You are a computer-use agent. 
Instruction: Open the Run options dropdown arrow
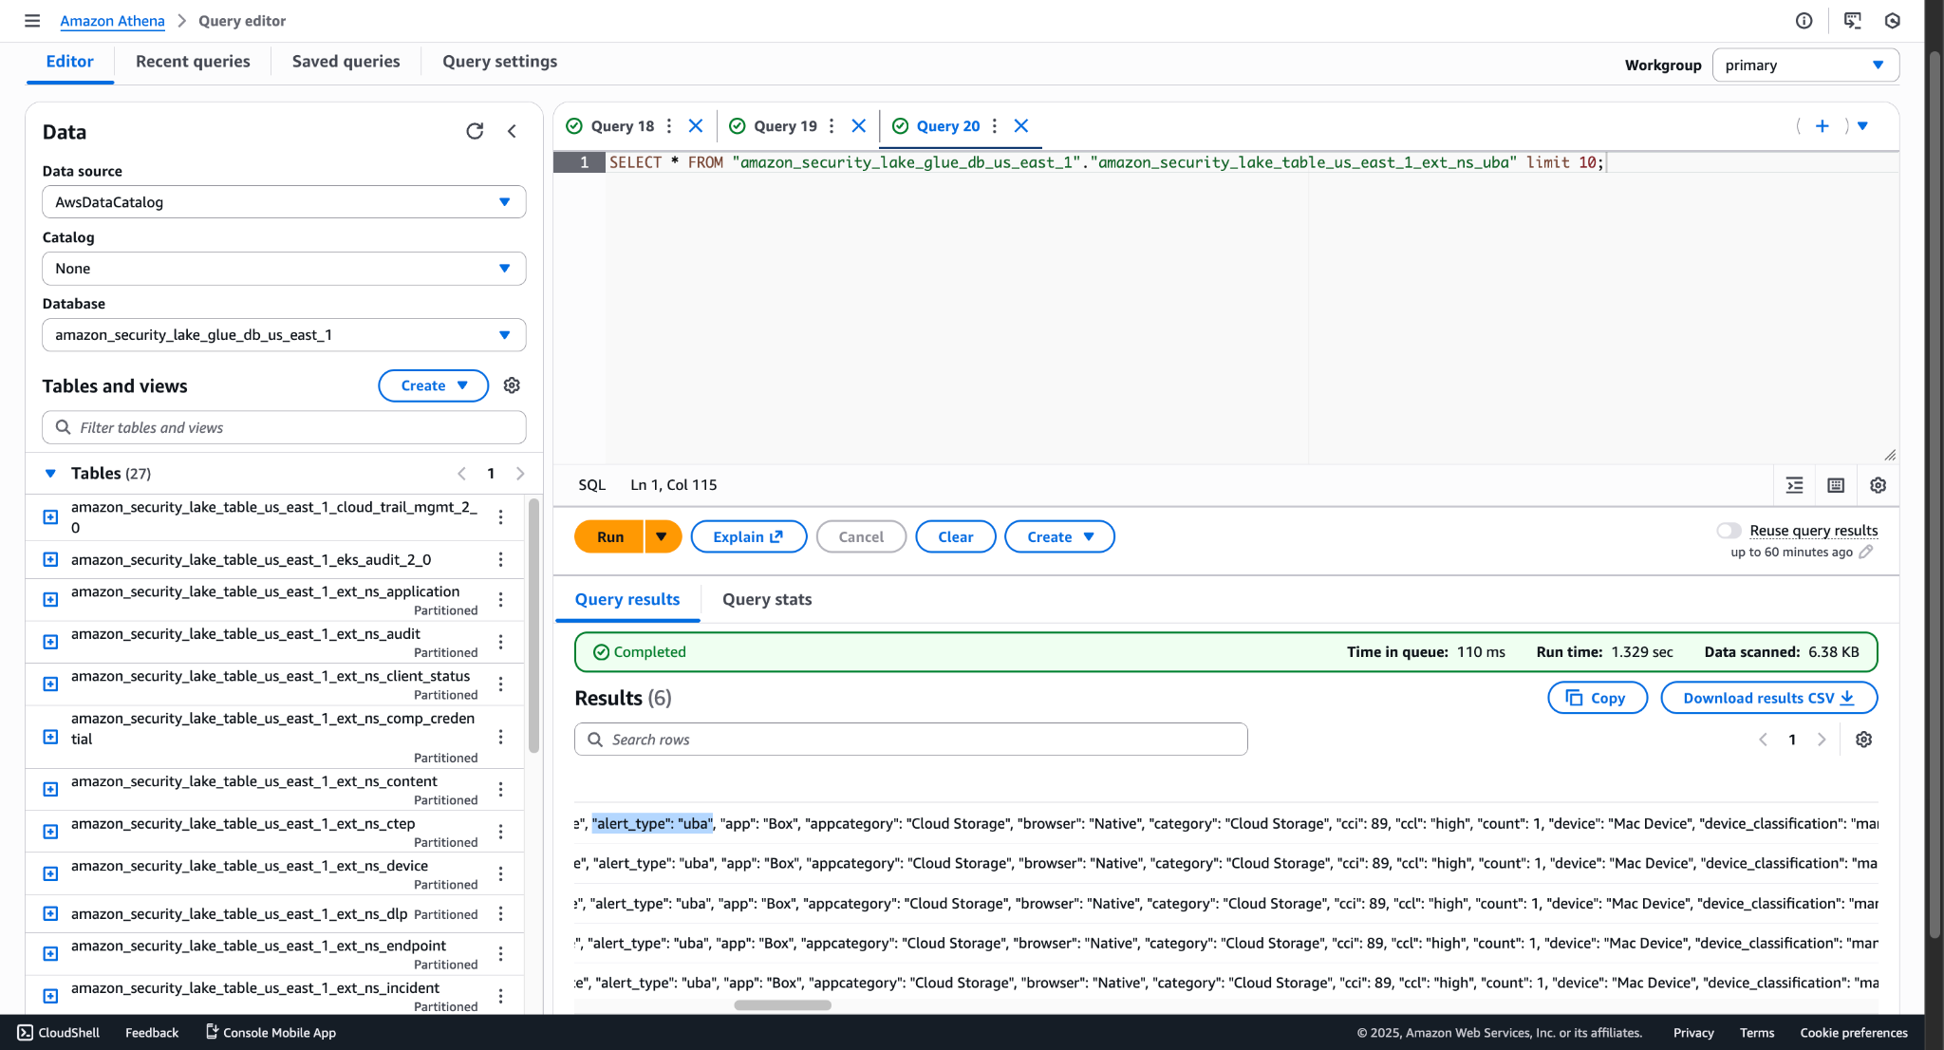(663, 537)
